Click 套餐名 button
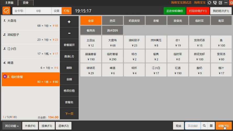Screen dimensions: 233x131 click(69, 102)
